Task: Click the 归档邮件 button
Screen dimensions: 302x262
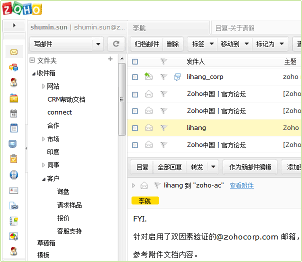Action: tap(147, 44)
